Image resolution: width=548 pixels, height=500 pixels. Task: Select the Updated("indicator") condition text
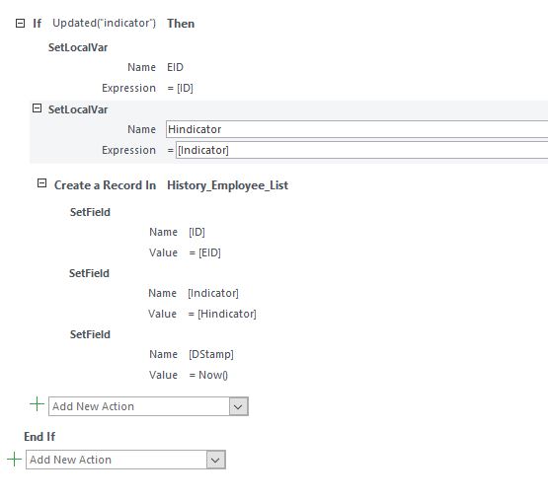pos(104,23)
